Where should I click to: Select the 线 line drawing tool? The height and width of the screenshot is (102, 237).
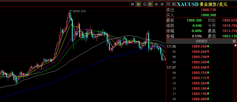tap(156, 4)
